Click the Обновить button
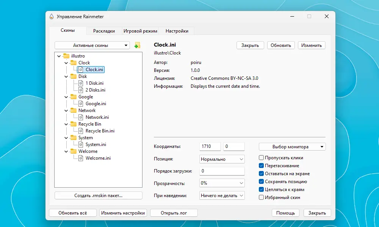Screen dimensions: 379x227 coord(281,45)
